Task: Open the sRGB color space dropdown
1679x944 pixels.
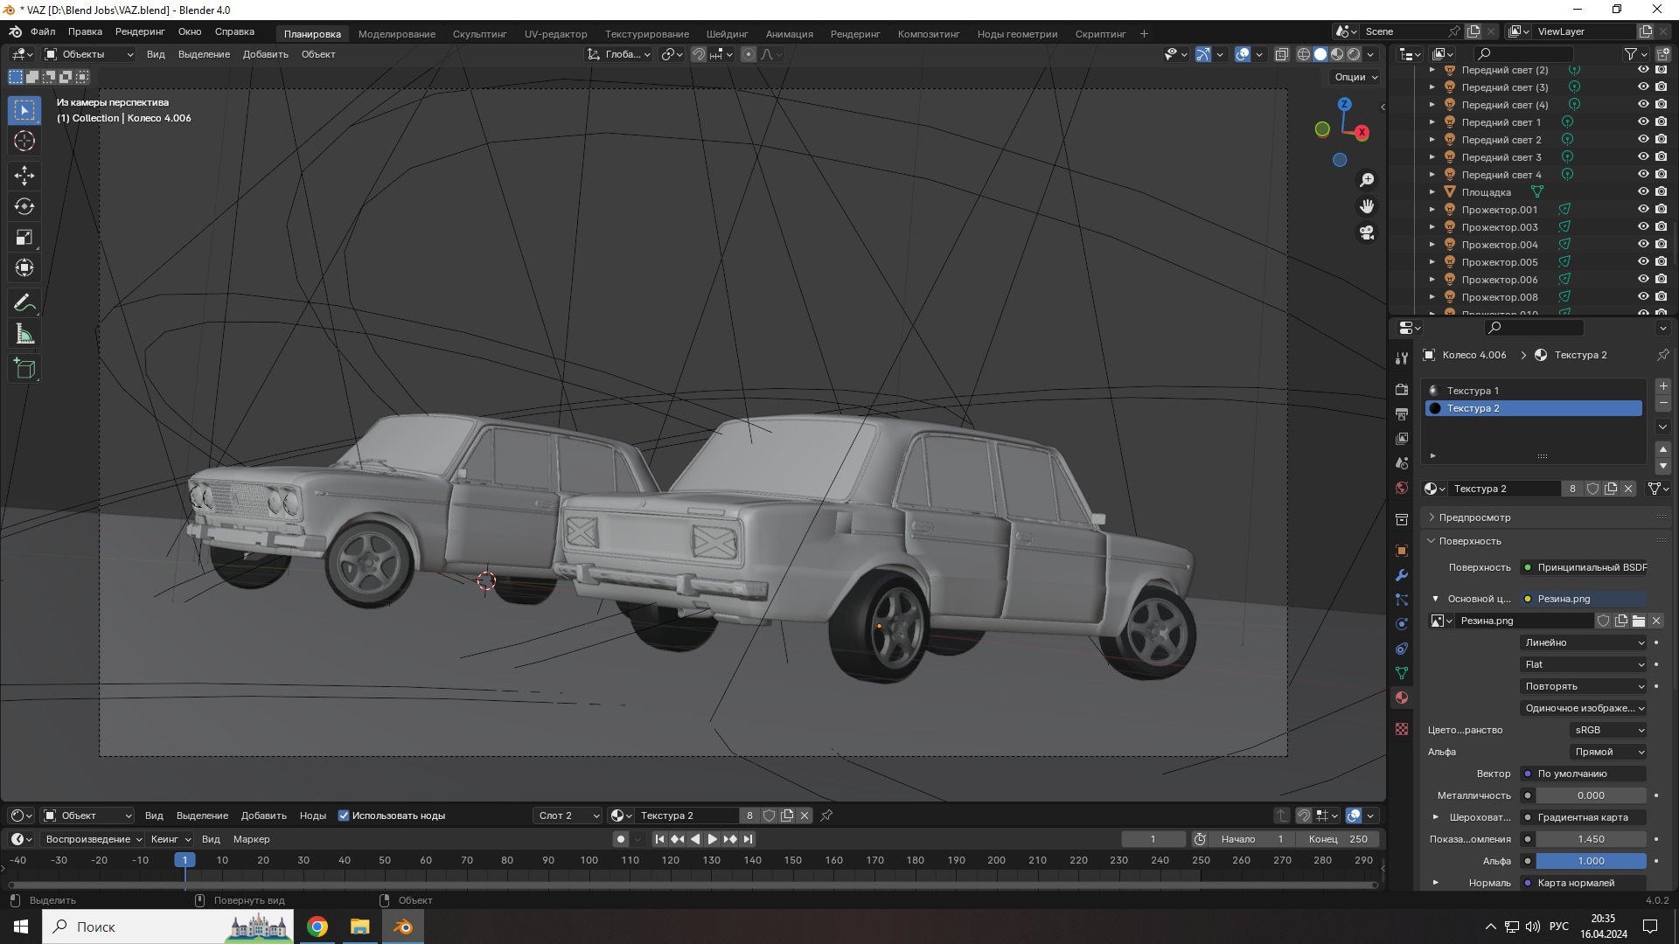Action: [x=1608, y=730]
